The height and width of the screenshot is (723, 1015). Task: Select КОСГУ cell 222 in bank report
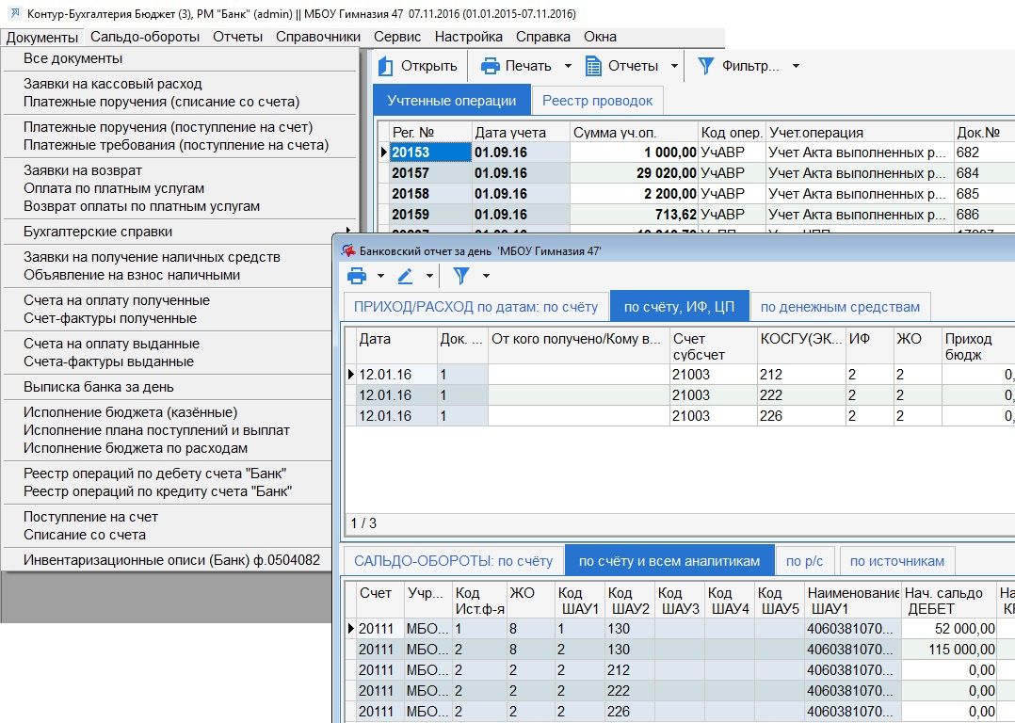pyautogui.click(x=801, y=395)
